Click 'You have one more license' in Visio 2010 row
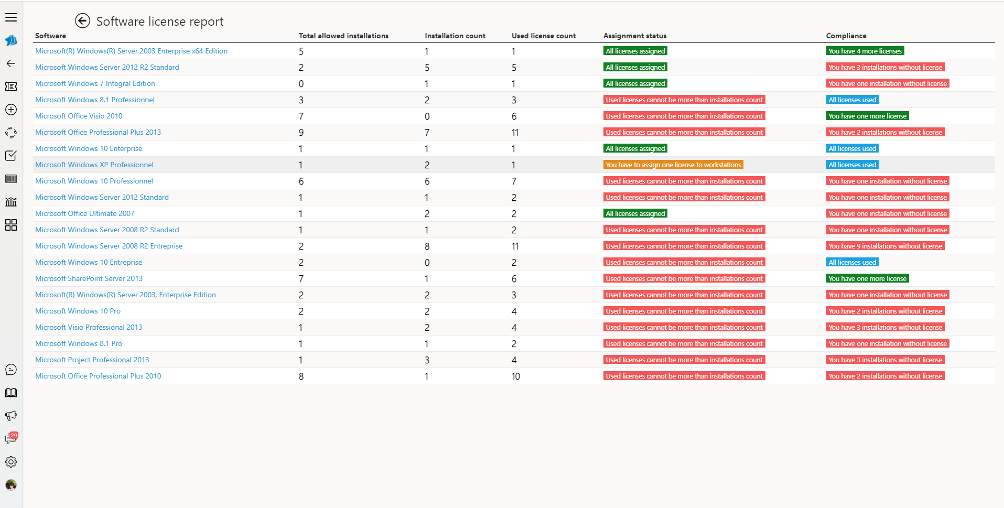Image resolution: width=1004 pixels, height=508 pixels. tap(867, 116)
